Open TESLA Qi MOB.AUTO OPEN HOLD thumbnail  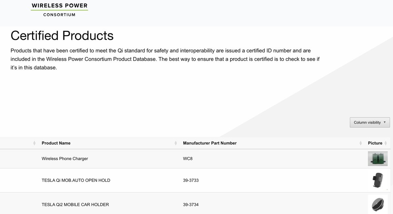pos(378,180)
